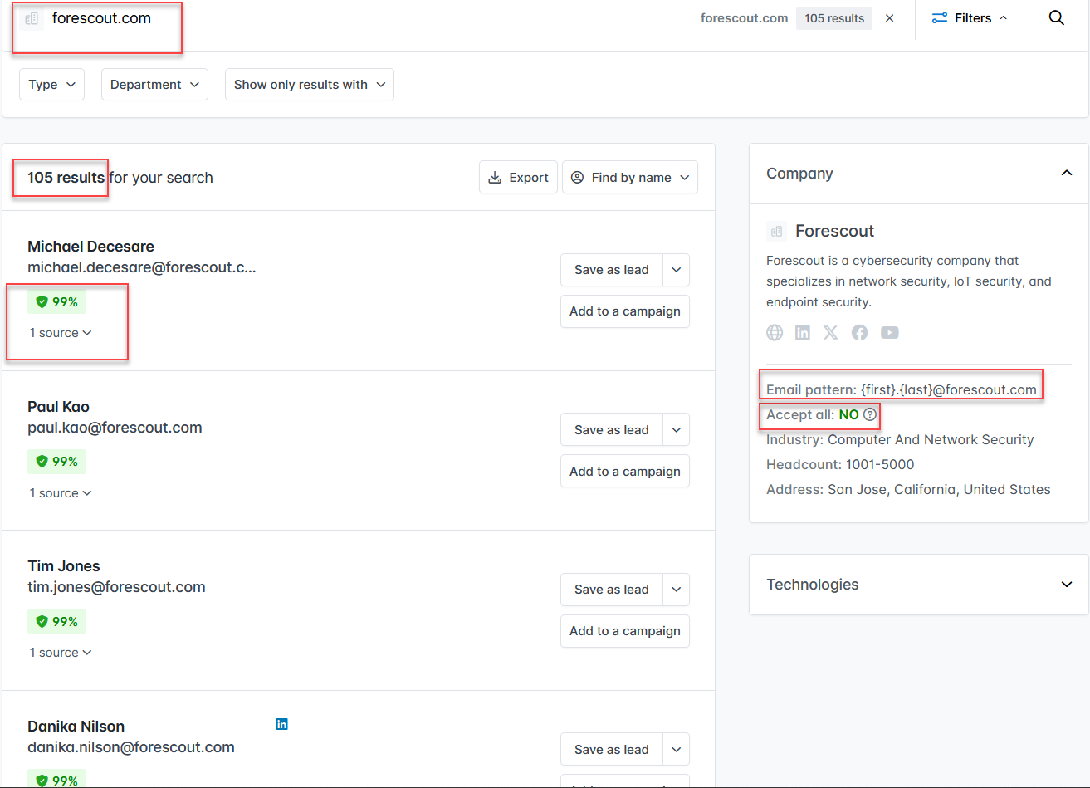Clear the forescout.com search with X
This screenshot has height=788, width=1090.
[889, 18]
